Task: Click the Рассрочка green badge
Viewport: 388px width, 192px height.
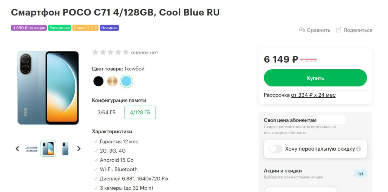Action: [59, 28]
